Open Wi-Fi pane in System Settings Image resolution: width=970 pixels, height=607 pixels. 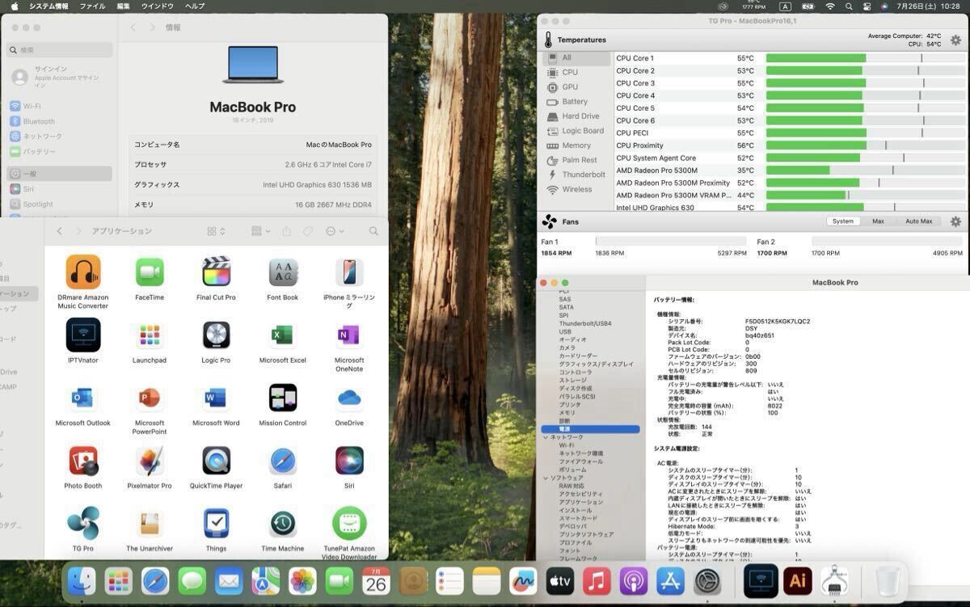pyautogui.click(x=61, y=106)
